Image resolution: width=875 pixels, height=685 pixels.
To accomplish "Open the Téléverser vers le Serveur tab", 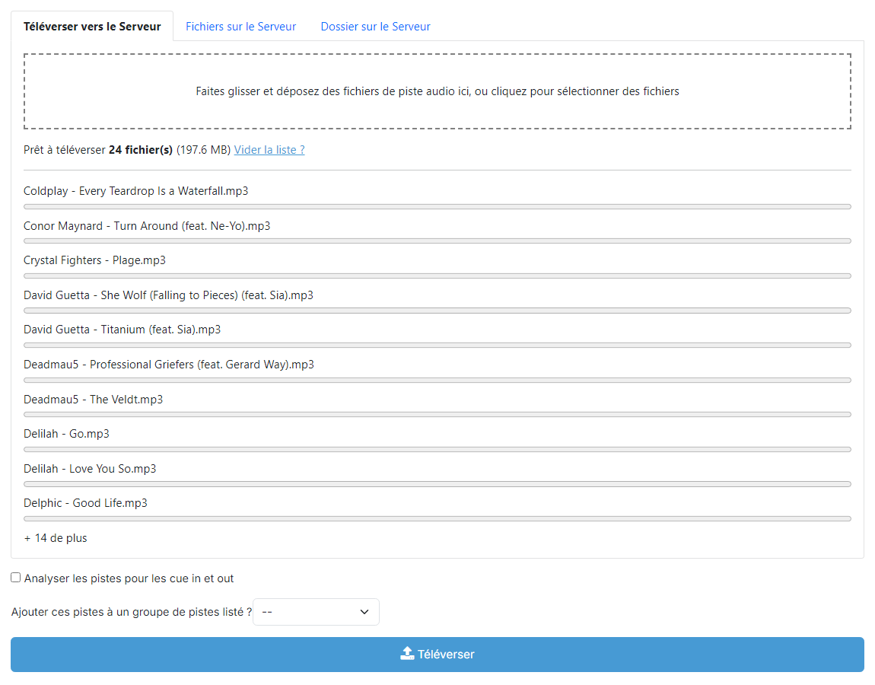I will click(x=92, y=26).
